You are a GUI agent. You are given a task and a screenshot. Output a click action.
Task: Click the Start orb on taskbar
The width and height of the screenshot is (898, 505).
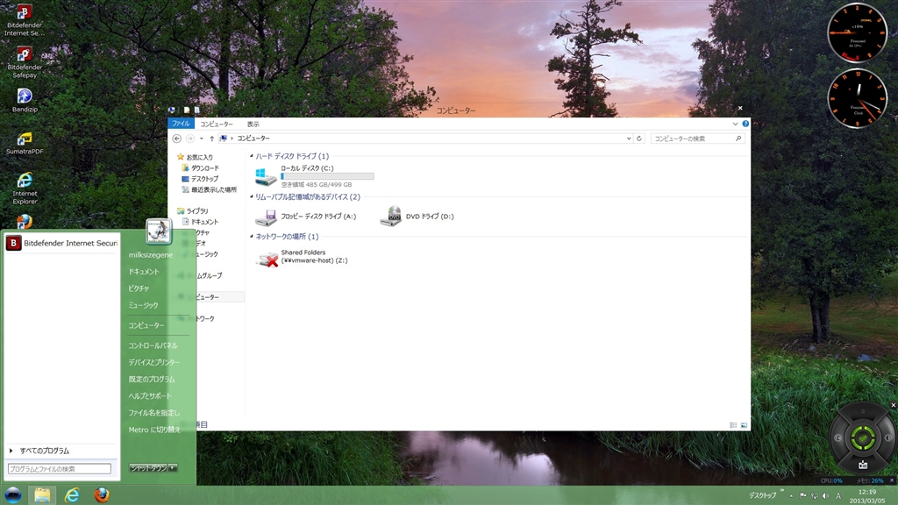(12, 494)
